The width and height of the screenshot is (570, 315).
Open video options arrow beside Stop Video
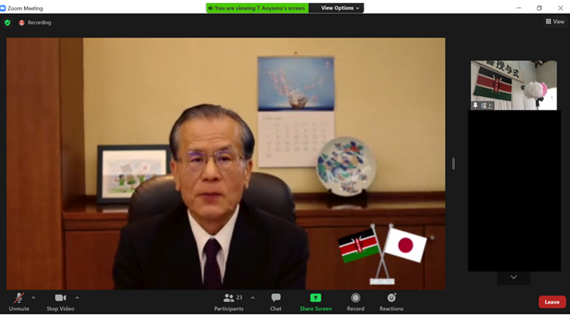[x=77, y=298]
